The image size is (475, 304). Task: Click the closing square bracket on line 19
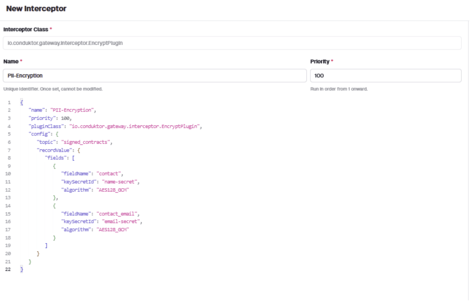tap(46, 245)
